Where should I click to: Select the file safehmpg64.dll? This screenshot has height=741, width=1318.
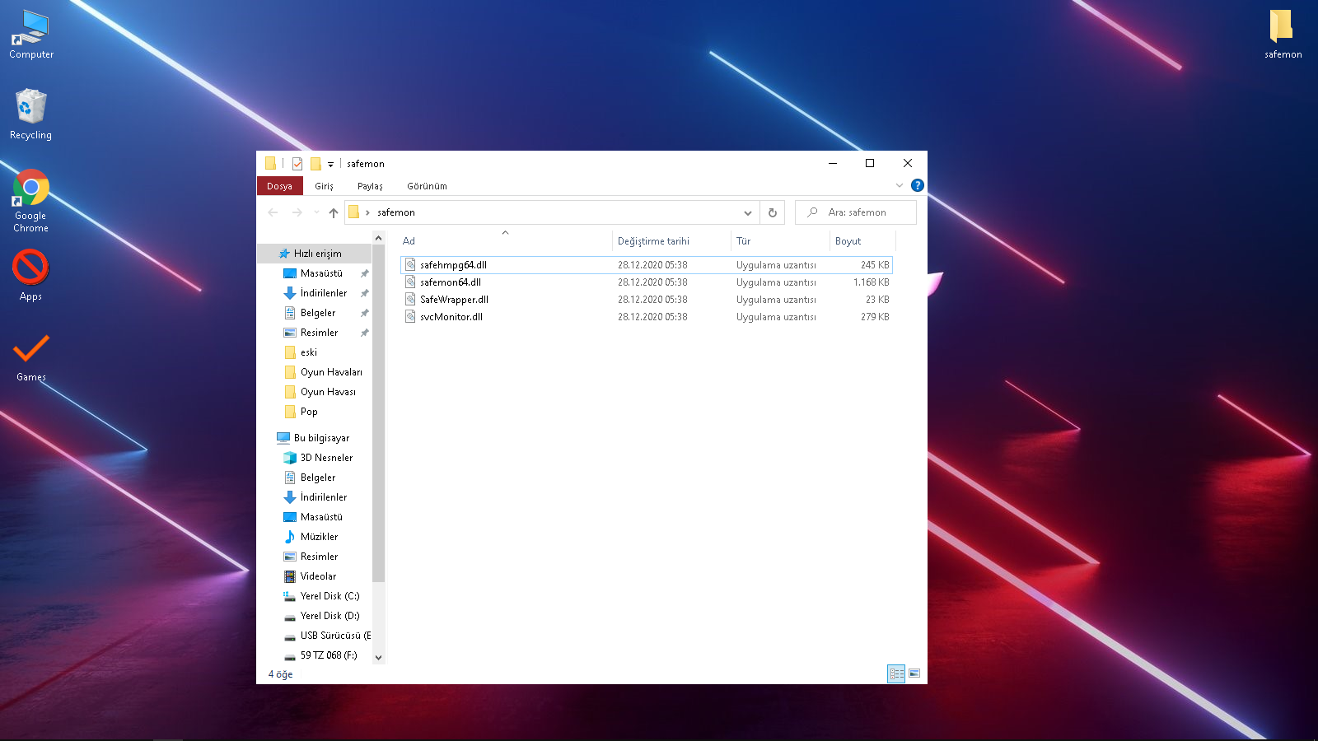pos(646,265)
